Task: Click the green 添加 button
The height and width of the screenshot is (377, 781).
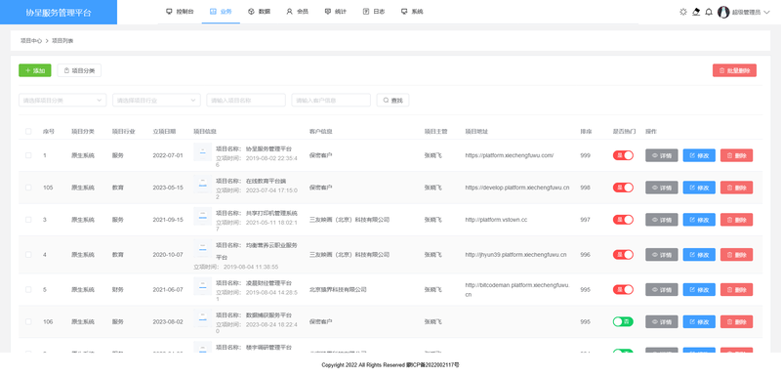Action: click(35, 70)
